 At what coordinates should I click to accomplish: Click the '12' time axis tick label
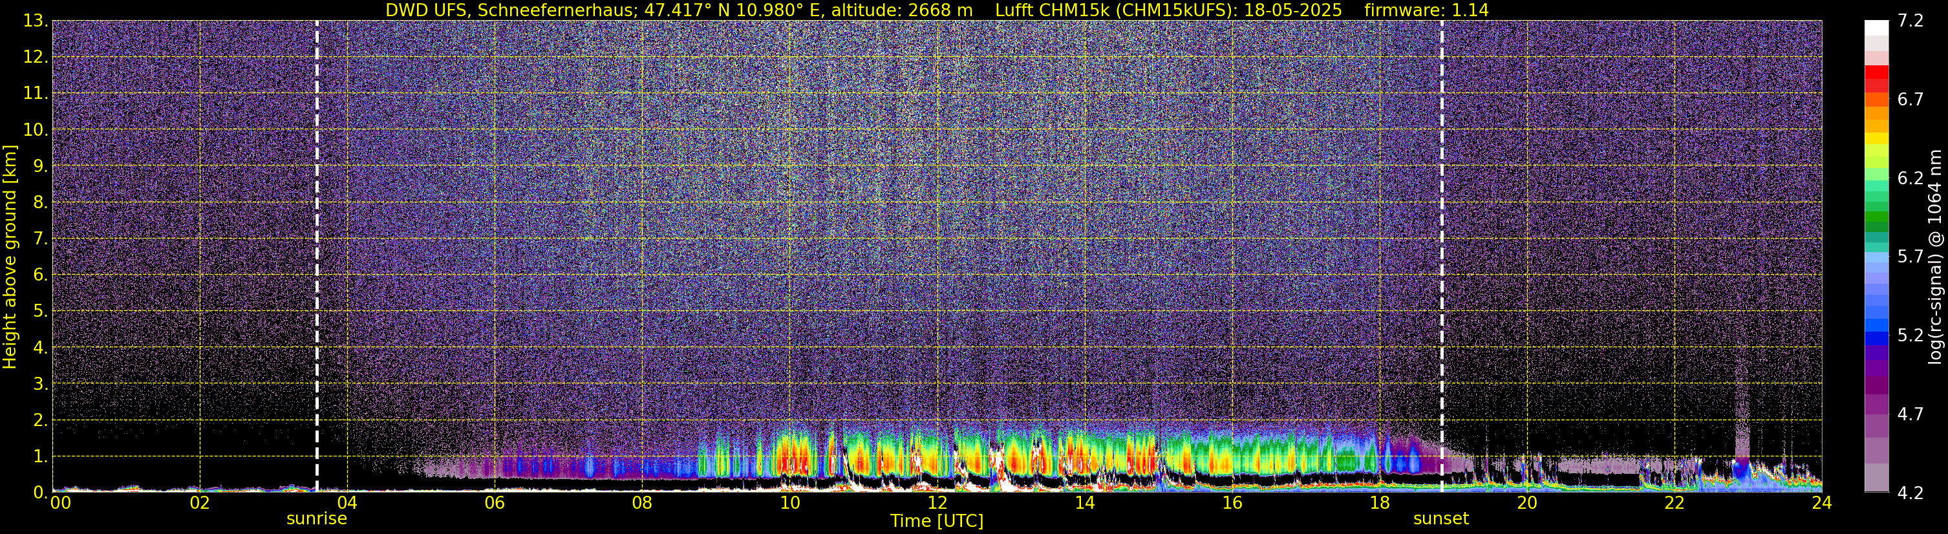point(937,504)
